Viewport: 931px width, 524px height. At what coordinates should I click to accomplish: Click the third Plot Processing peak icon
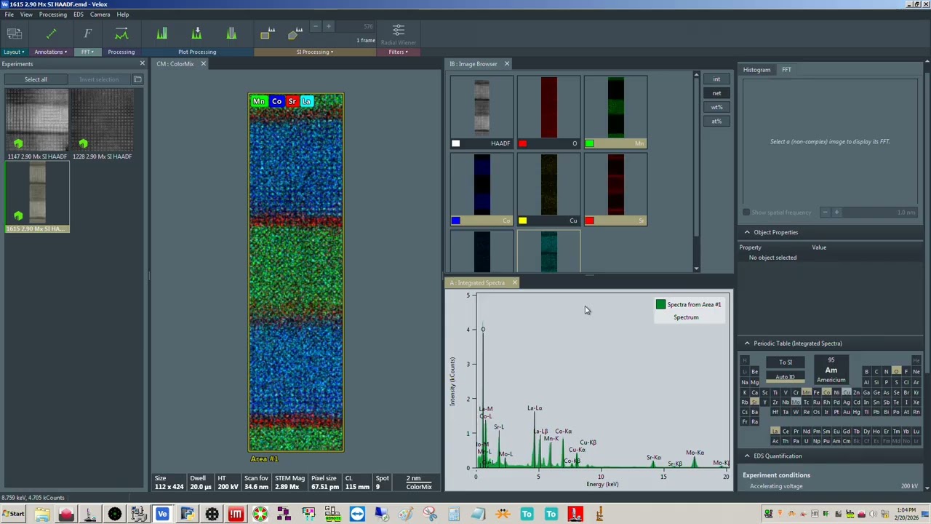click(231, 33)
